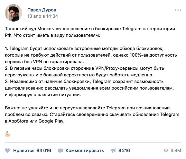Click point 1 about встроенные методы обхода
186x159 pixels.
tap(91, 55)
